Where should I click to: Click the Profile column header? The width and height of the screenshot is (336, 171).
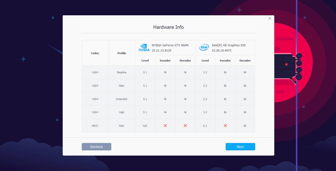point(122,53)
